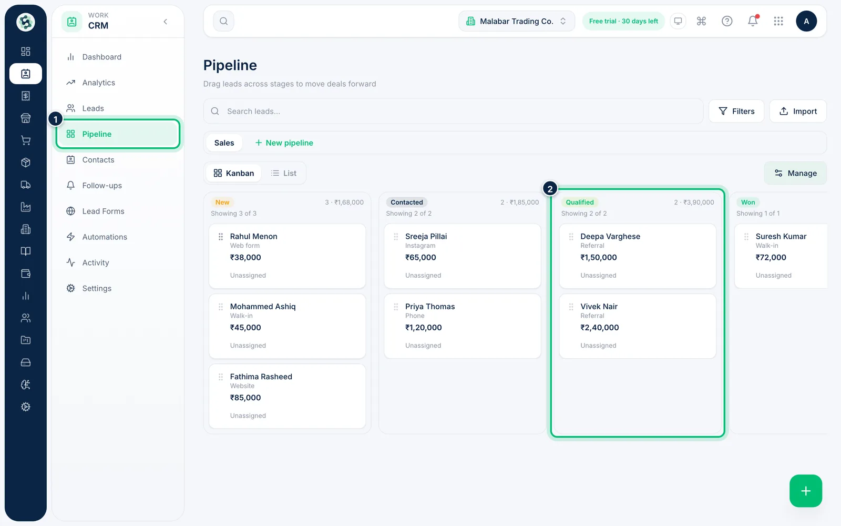This screenshot has width=841, height=526.
Task: Select the Sales pipeline tab
Action: coord(224,143)
